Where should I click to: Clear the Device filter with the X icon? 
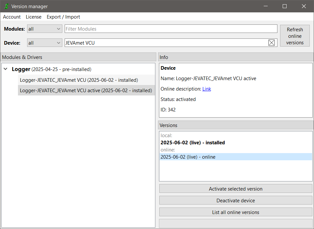[x=271, y=43]
